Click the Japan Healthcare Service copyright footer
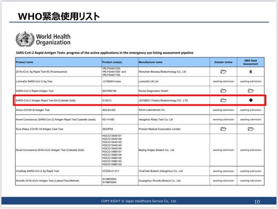This screenshot has height=209, width=278. tap(139, 201)
